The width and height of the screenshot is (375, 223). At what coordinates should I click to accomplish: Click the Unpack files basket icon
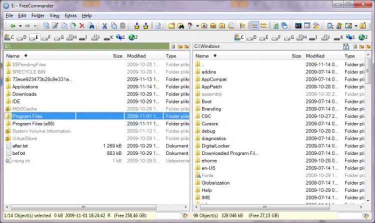point(145,25)
